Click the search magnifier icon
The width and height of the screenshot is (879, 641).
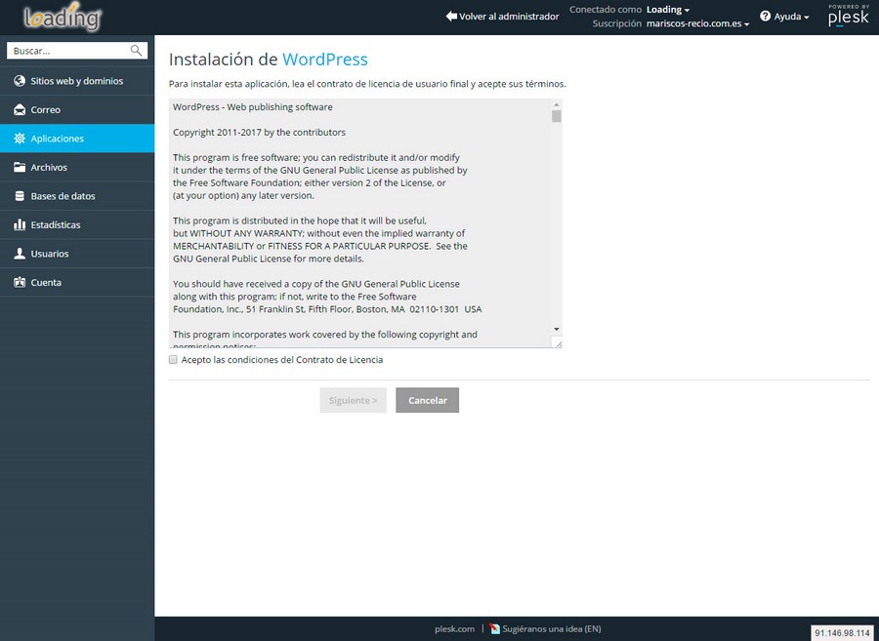[136, 51]
